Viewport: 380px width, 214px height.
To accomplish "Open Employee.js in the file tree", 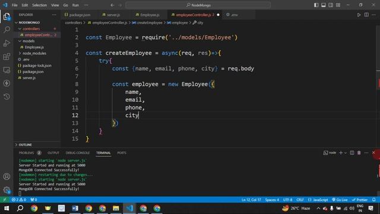I will [x=34, y=47].
